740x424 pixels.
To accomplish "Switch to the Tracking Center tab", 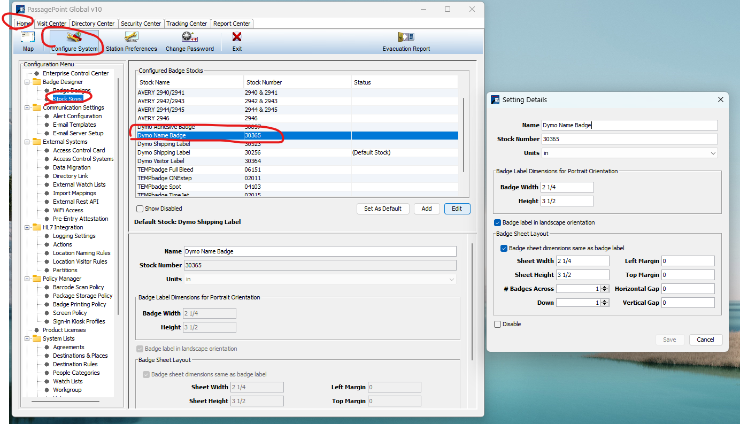I will pos(187,24).
